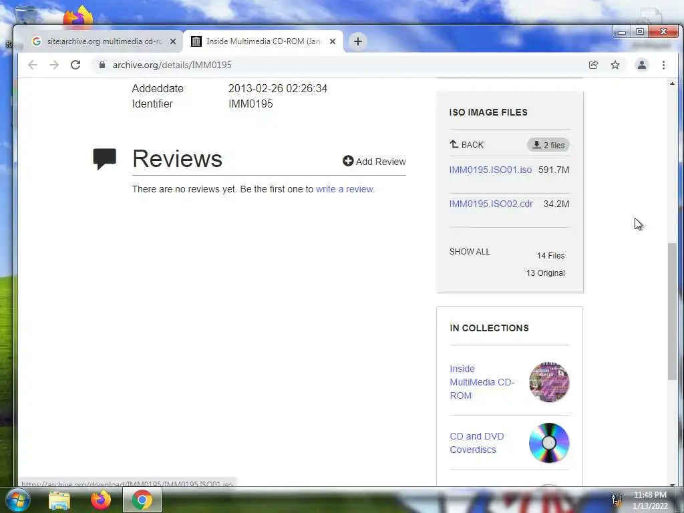Screen dimensions: 684x513
Task: Click SHOW ALL files link
Action: click(x=470, y=252)
